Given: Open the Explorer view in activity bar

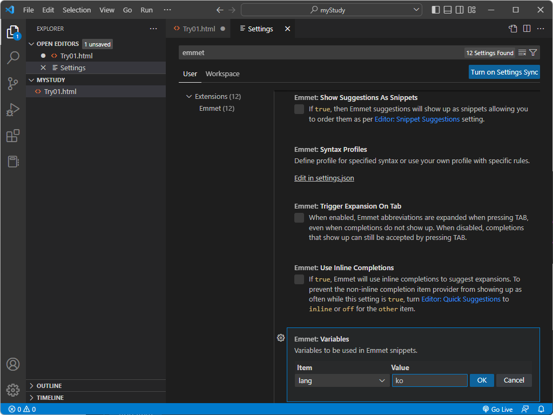Looking at the screenshot, I should click(13, 32).
